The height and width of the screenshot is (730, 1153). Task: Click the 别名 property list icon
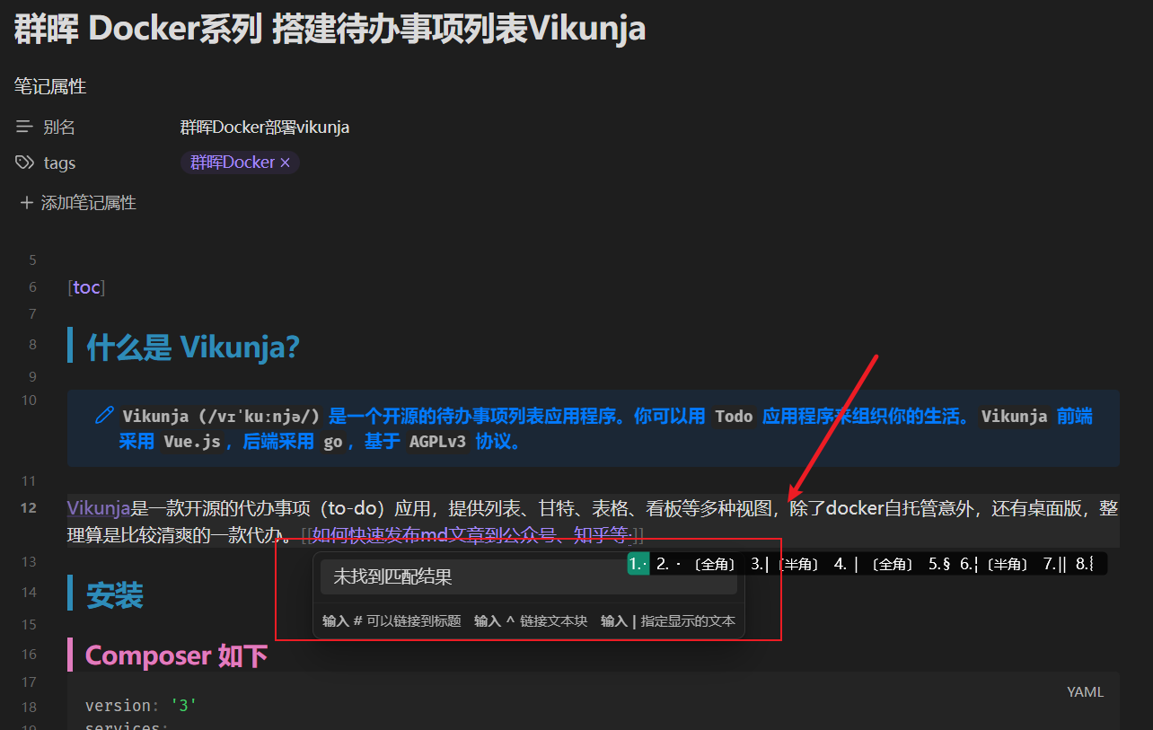coord(24,128)
